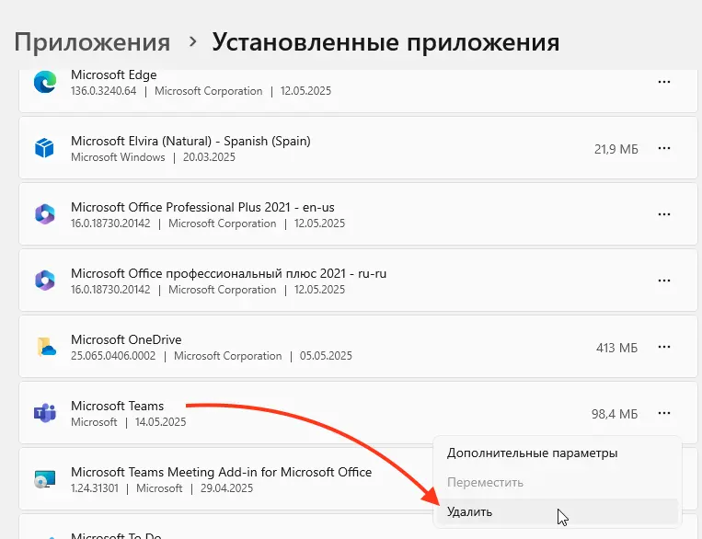Open more options for Microsoft Edge

click(664, 82)
